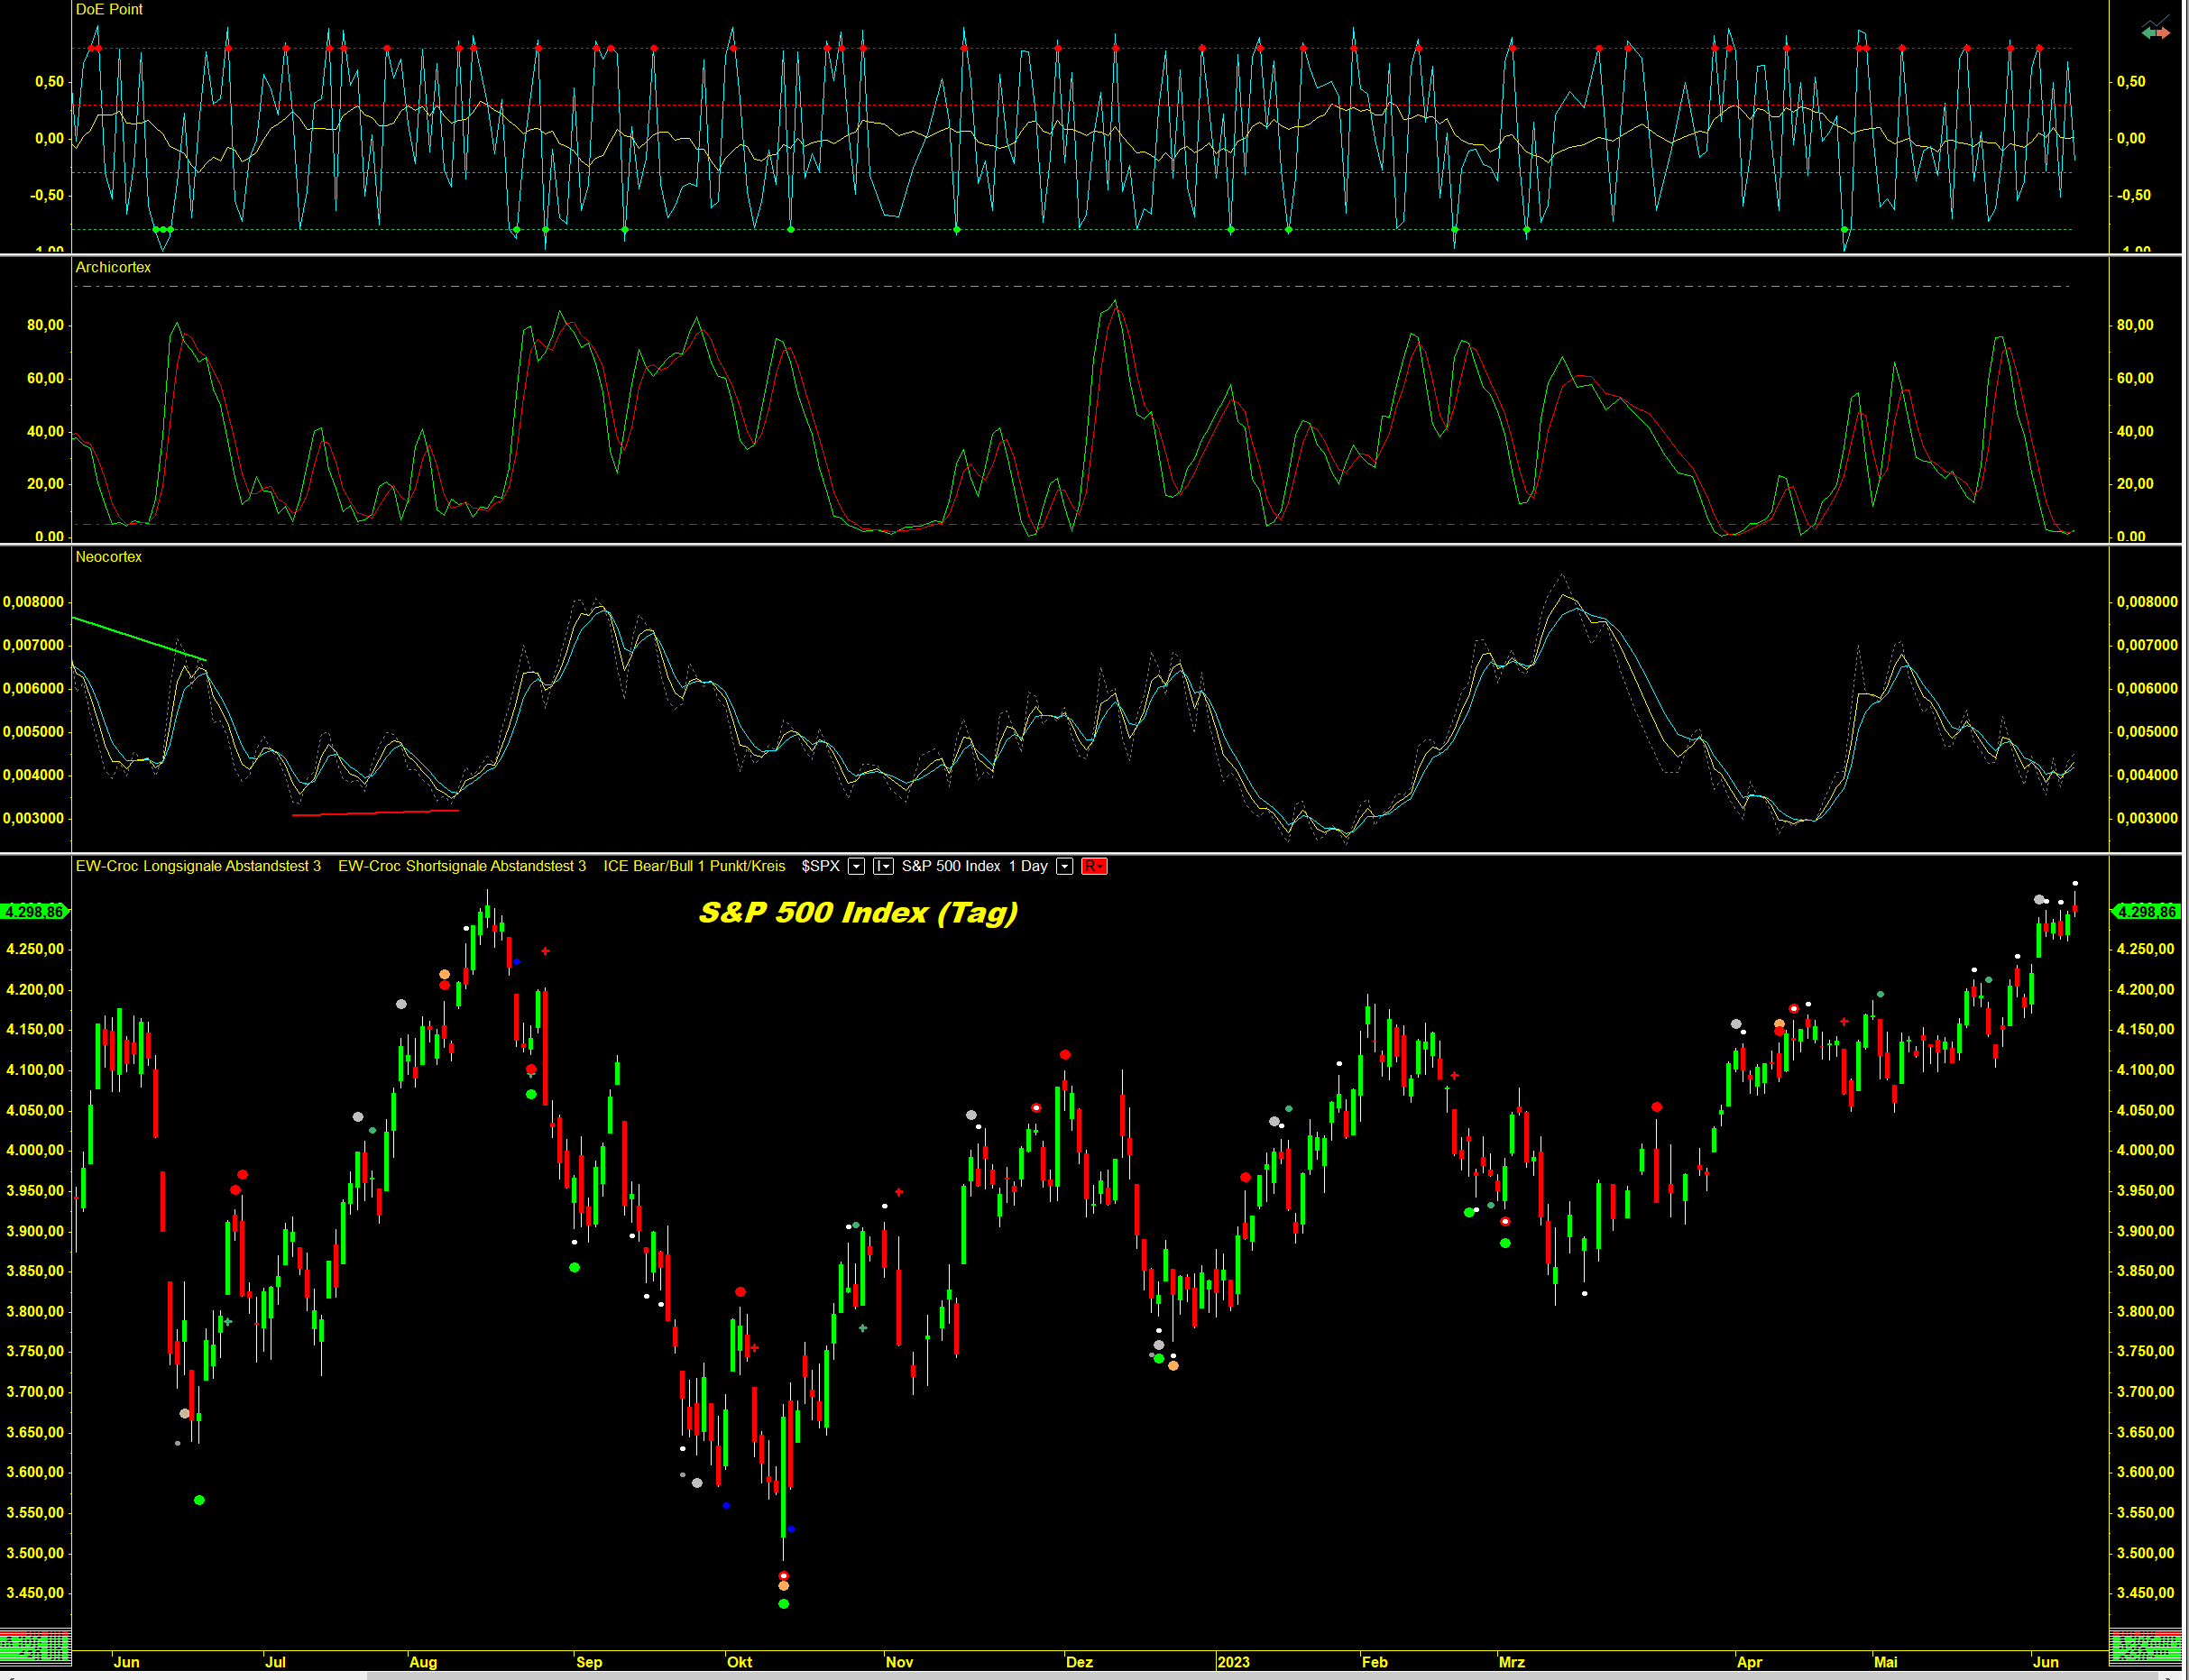Click the bottom-right green-red volume thumbnail
The height and width of the screenshot is (1680, 2189).
[x=2145, y=1645]
